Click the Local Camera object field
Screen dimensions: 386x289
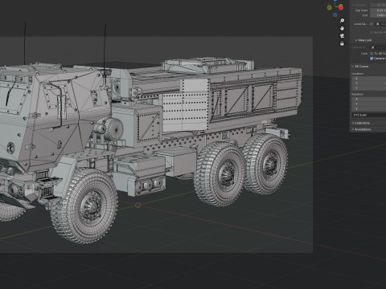pyautogui.click(x=380, y=24)
